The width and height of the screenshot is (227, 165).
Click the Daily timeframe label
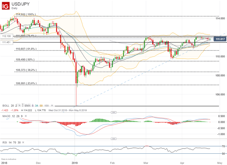(x=15, y=8)
